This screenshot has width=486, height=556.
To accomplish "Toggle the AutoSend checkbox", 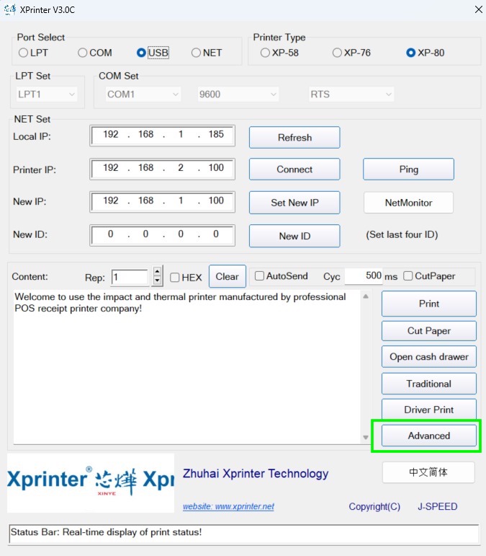I will [x=260, y=276].
